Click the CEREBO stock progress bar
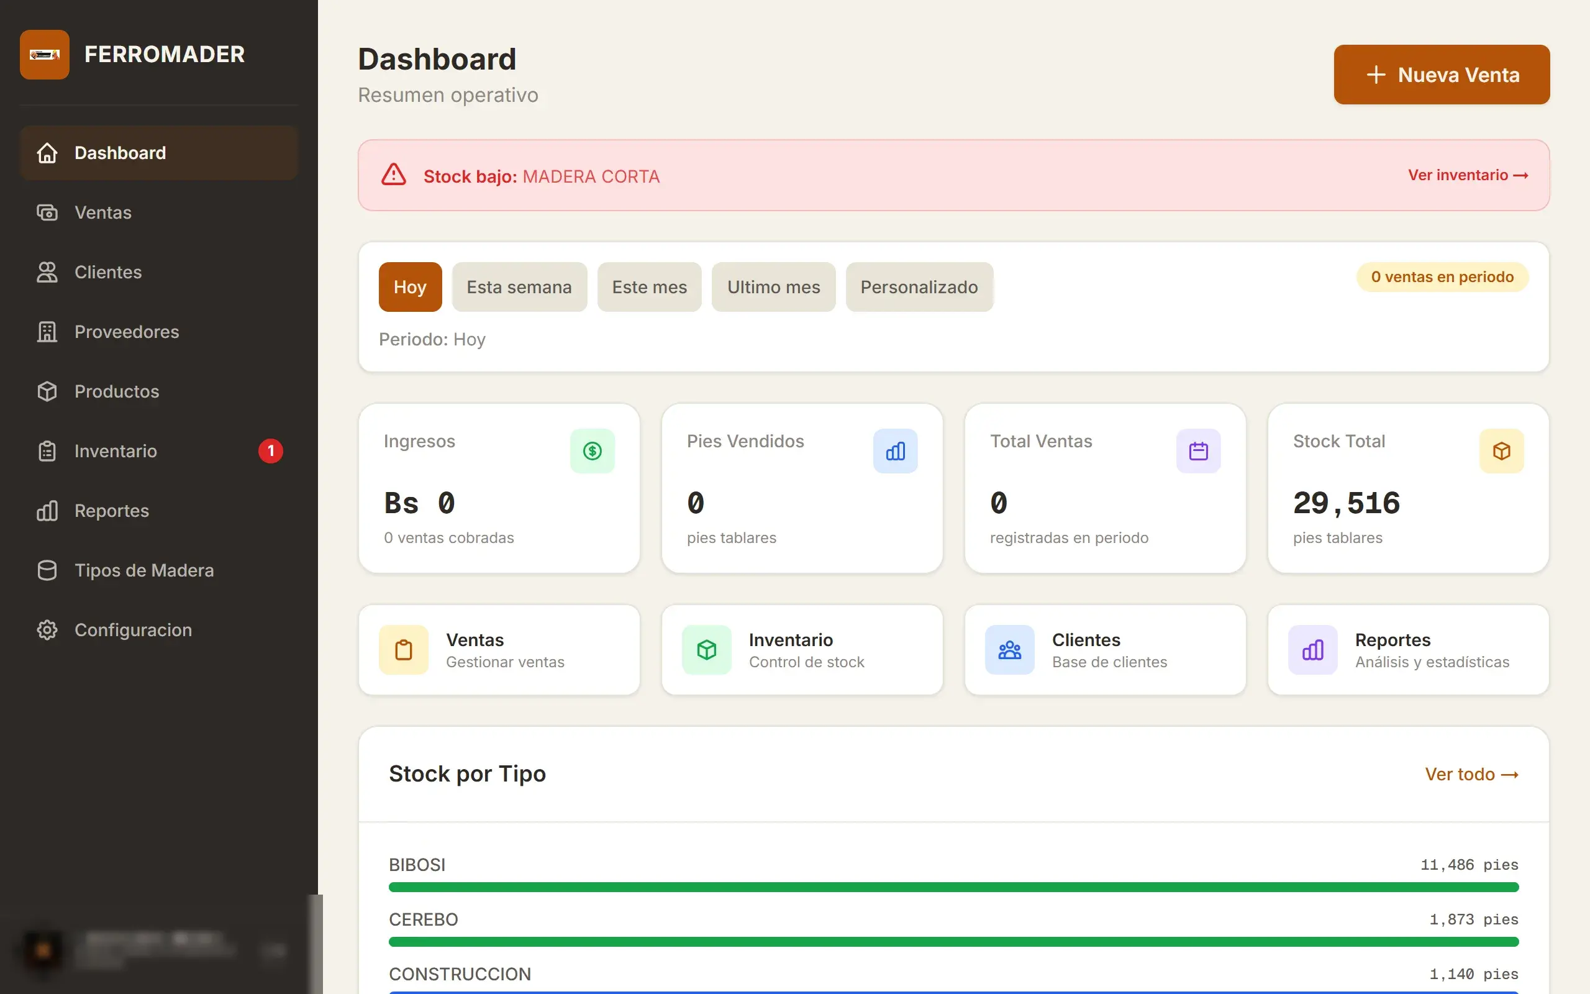 click(953, 942)
